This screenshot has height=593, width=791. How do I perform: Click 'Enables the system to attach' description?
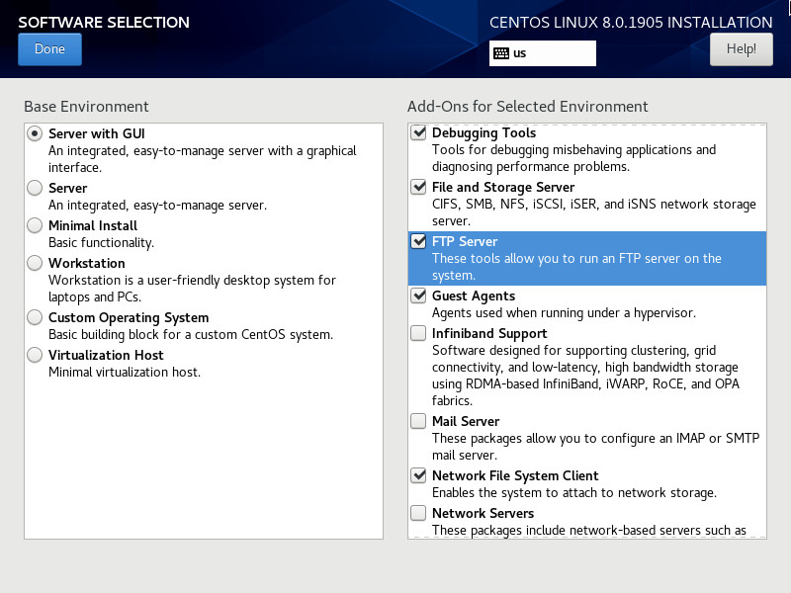coord(574,492)
